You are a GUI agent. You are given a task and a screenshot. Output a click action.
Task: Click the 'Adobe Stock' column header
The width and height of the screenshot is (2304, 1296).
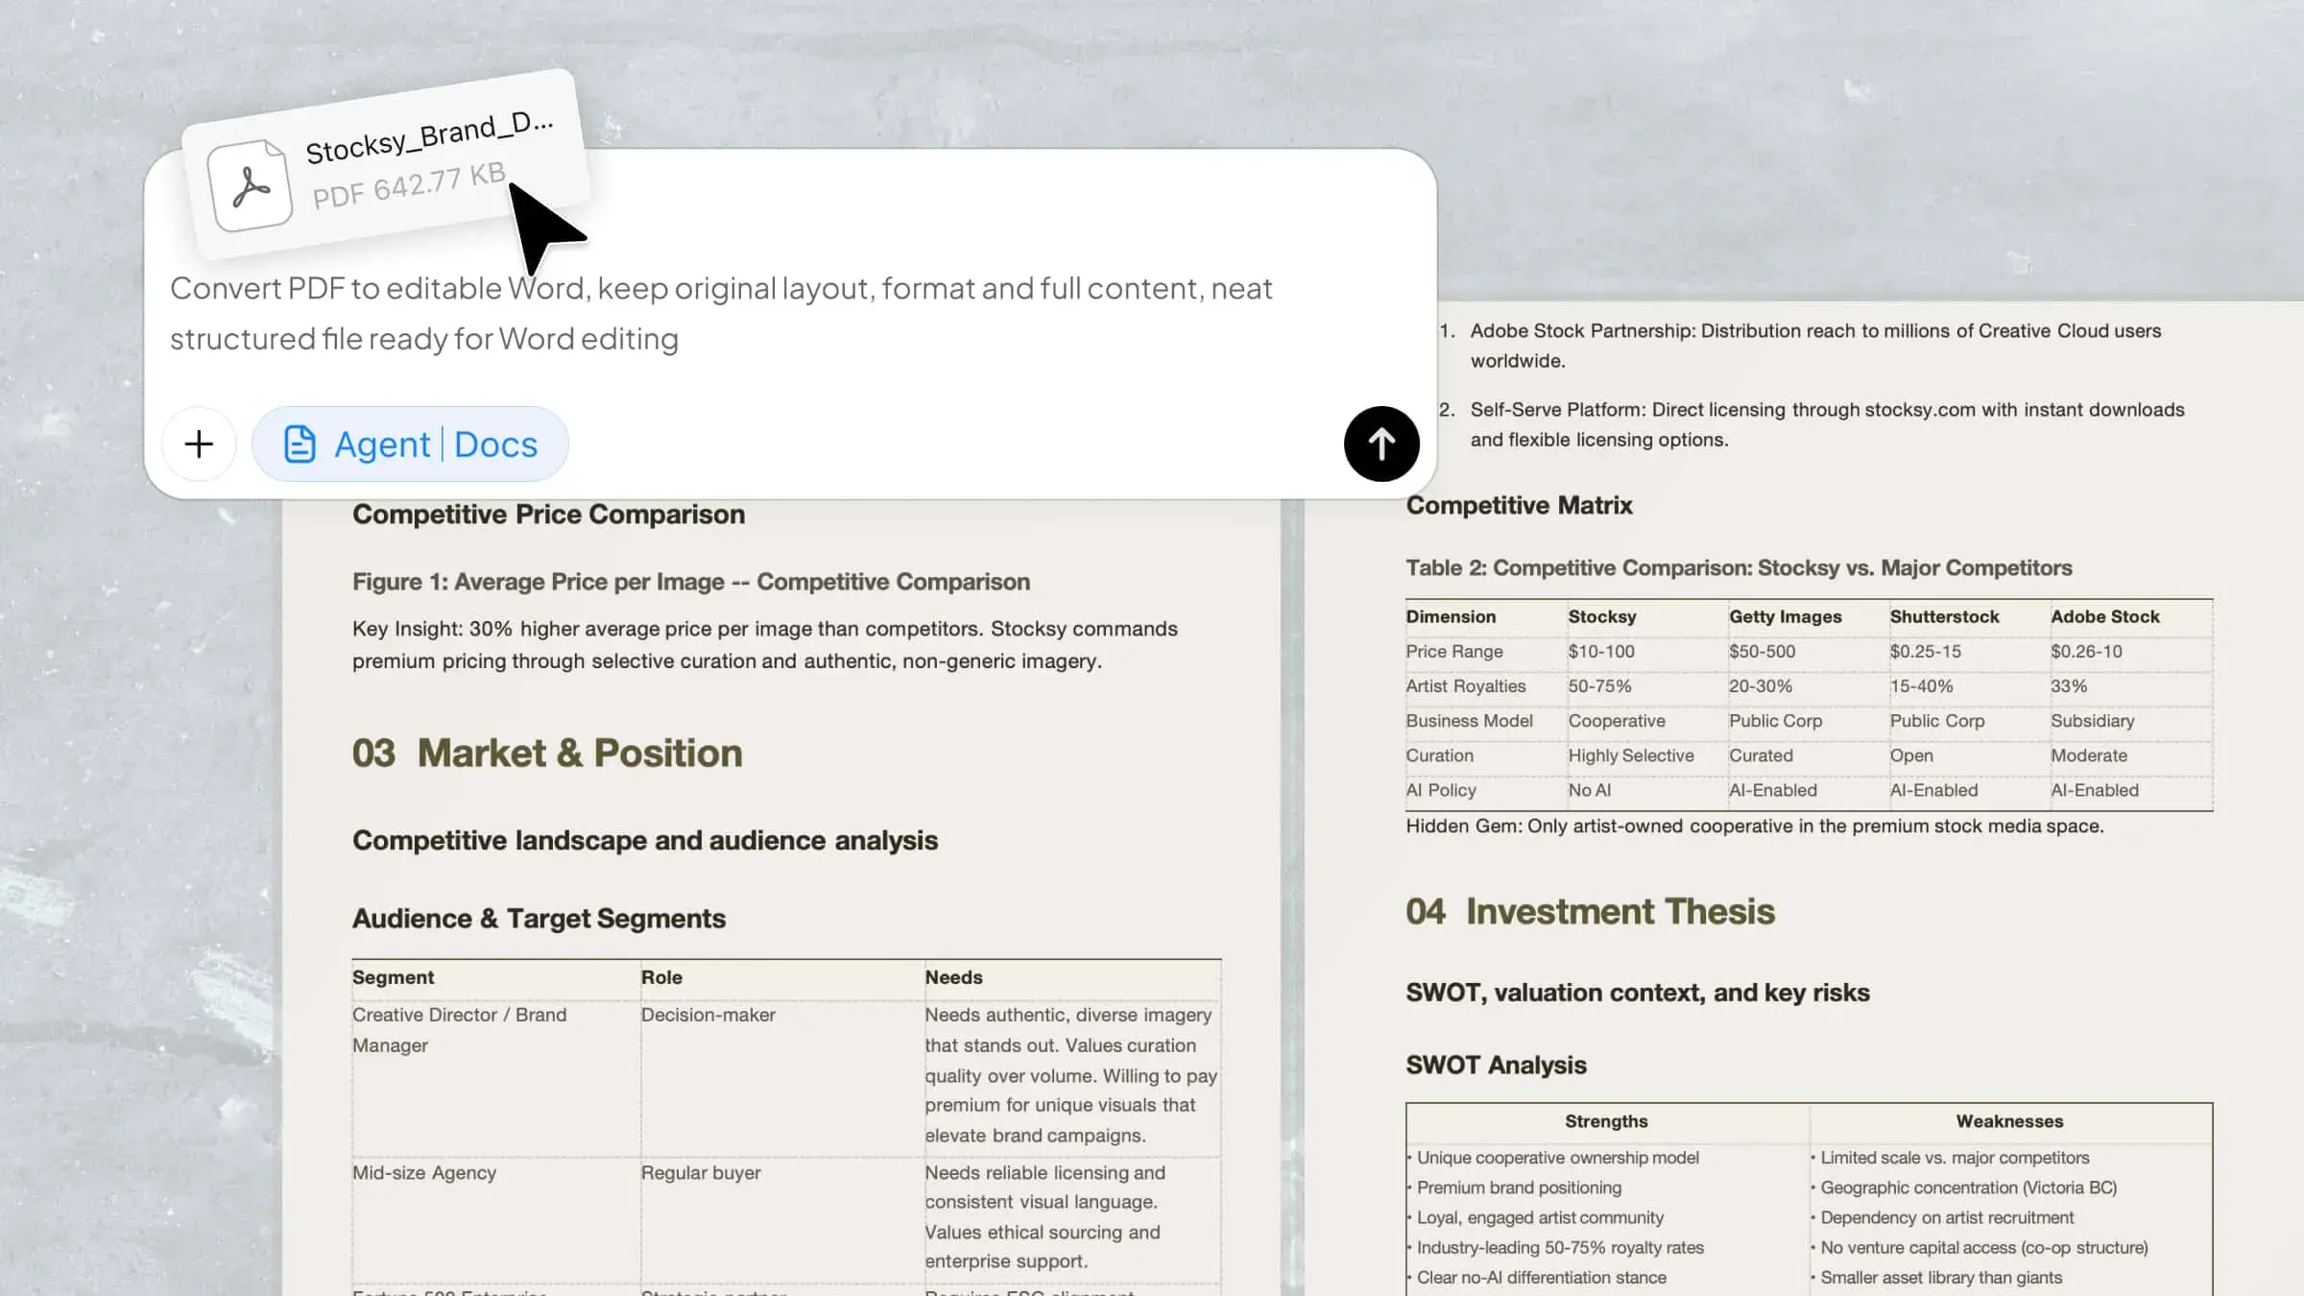(x=2104, y=616)
